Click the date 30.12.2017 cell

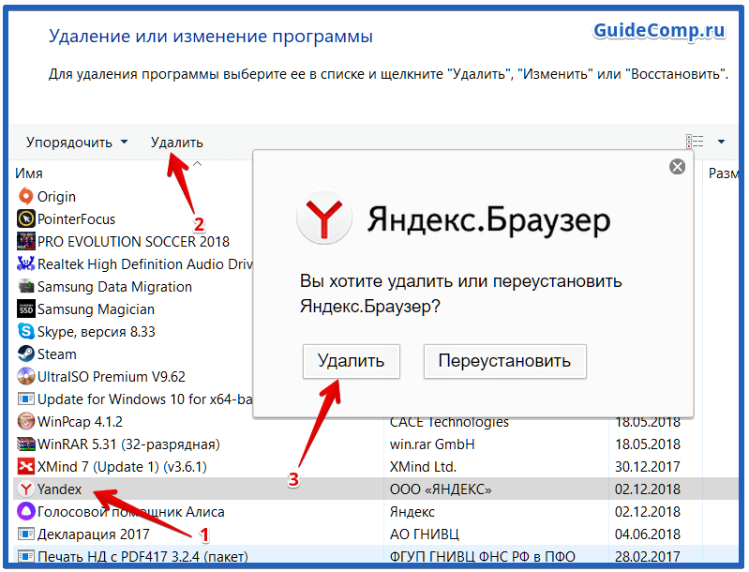[647, 466]
